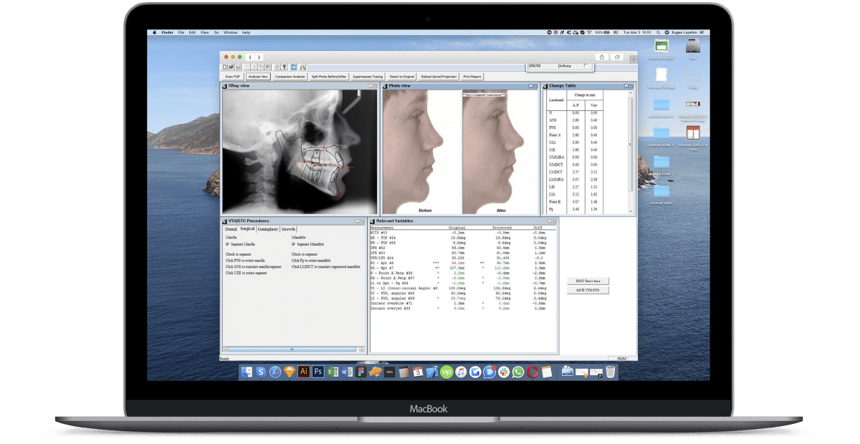The image size is (860, 444).
Task: Go forward with the window's right arrow
Action: [x=259, y=57]
